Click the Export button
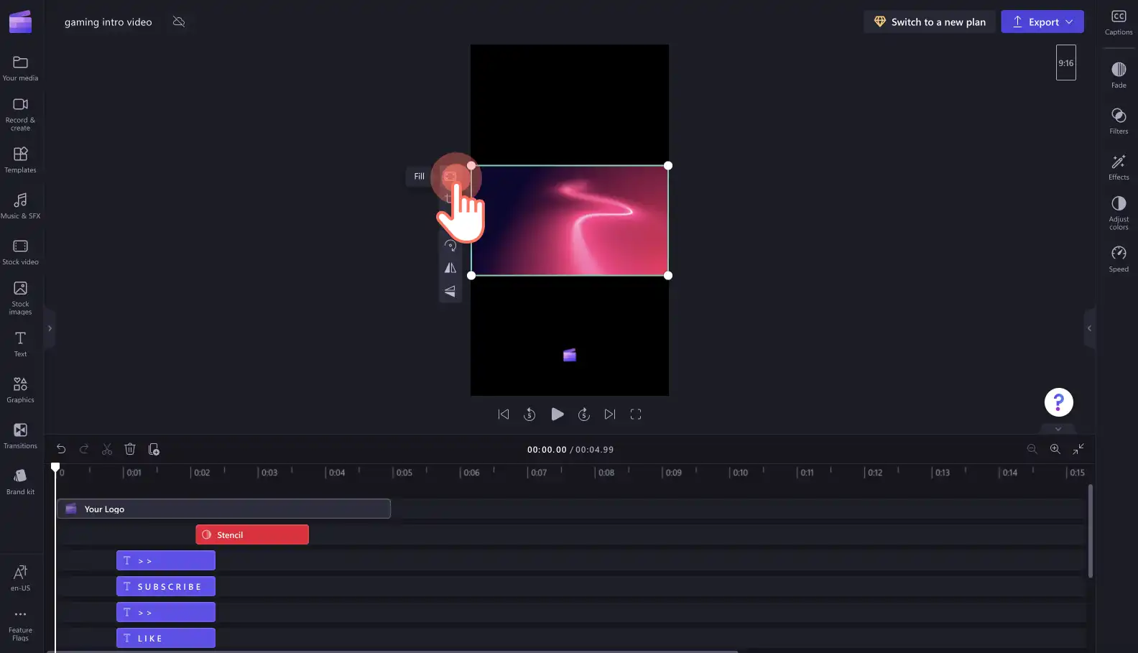The image size is (1138, 653). [x=1042, y=22]
